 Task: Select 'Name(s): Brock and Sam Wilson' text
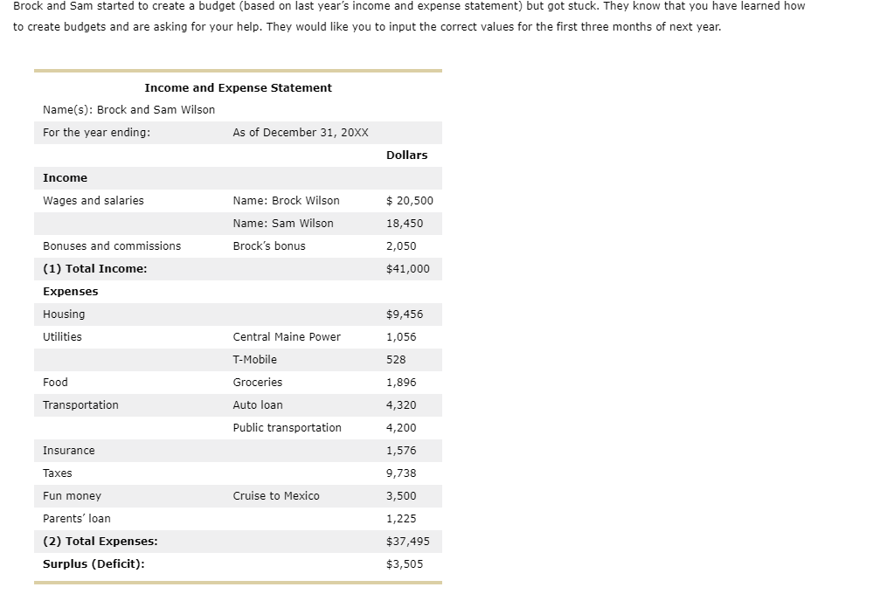pos(129,110)
